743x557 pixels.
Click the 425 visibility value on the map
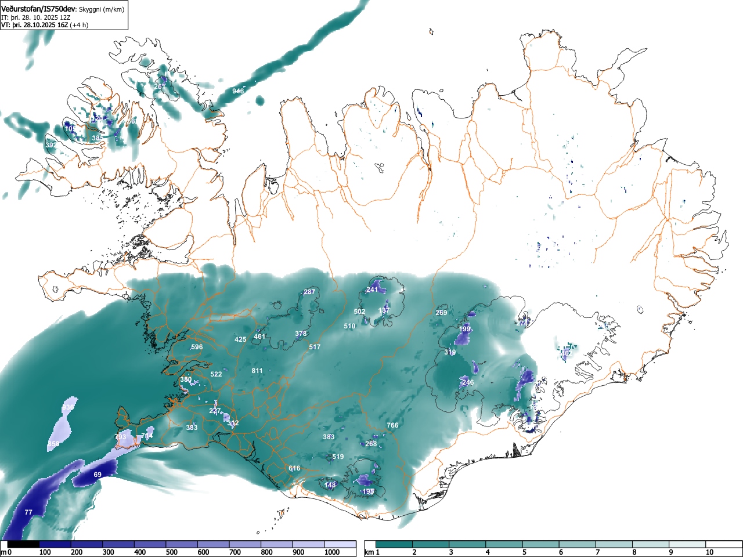coord(240,339)
